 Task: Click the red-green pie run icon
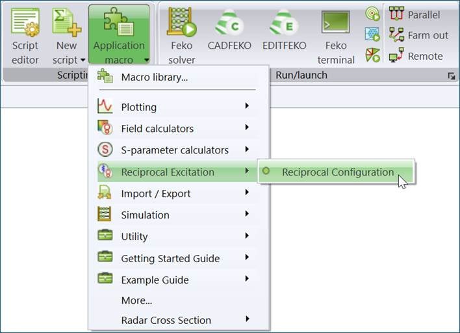pos(372,55)
